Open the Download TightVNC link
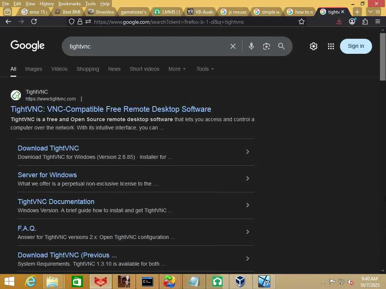Image resolution: width=386 pixels, height=289 pixels. pos(48,148)
